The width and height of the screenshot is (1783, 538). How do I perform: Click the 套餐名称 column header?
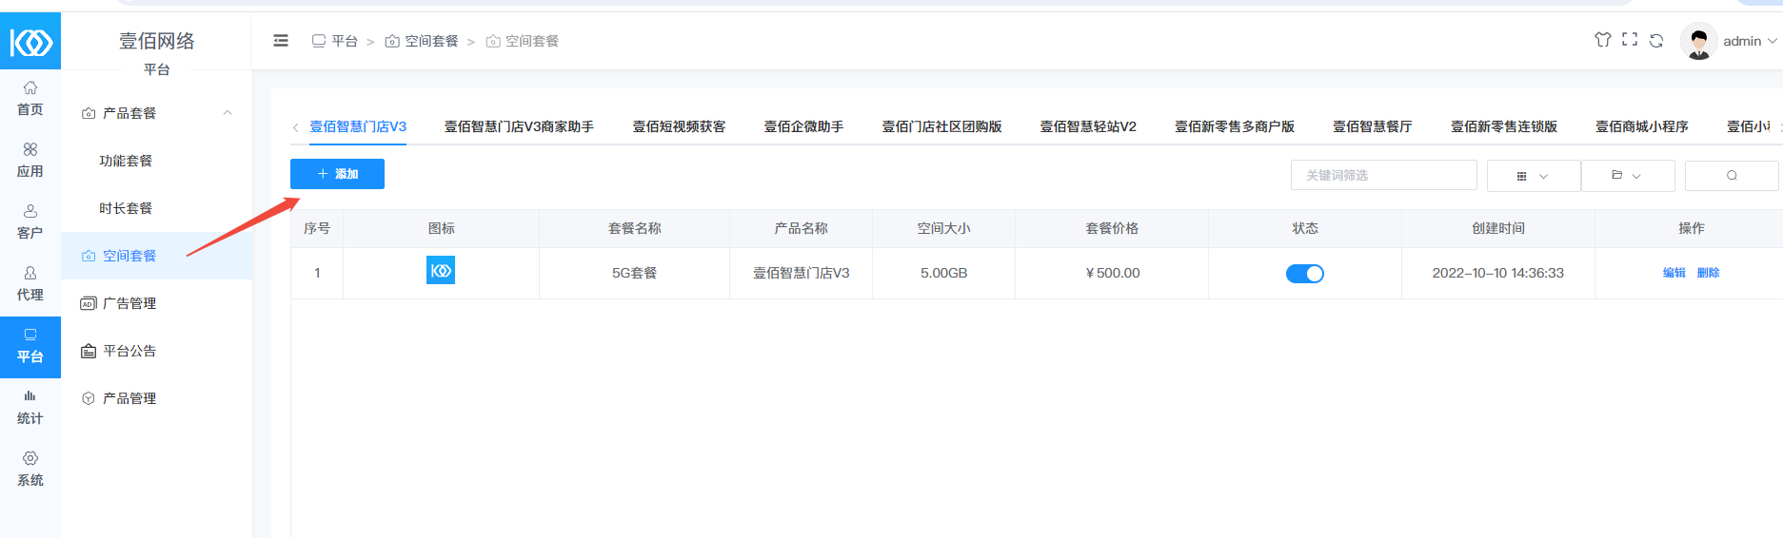[635, 228]
